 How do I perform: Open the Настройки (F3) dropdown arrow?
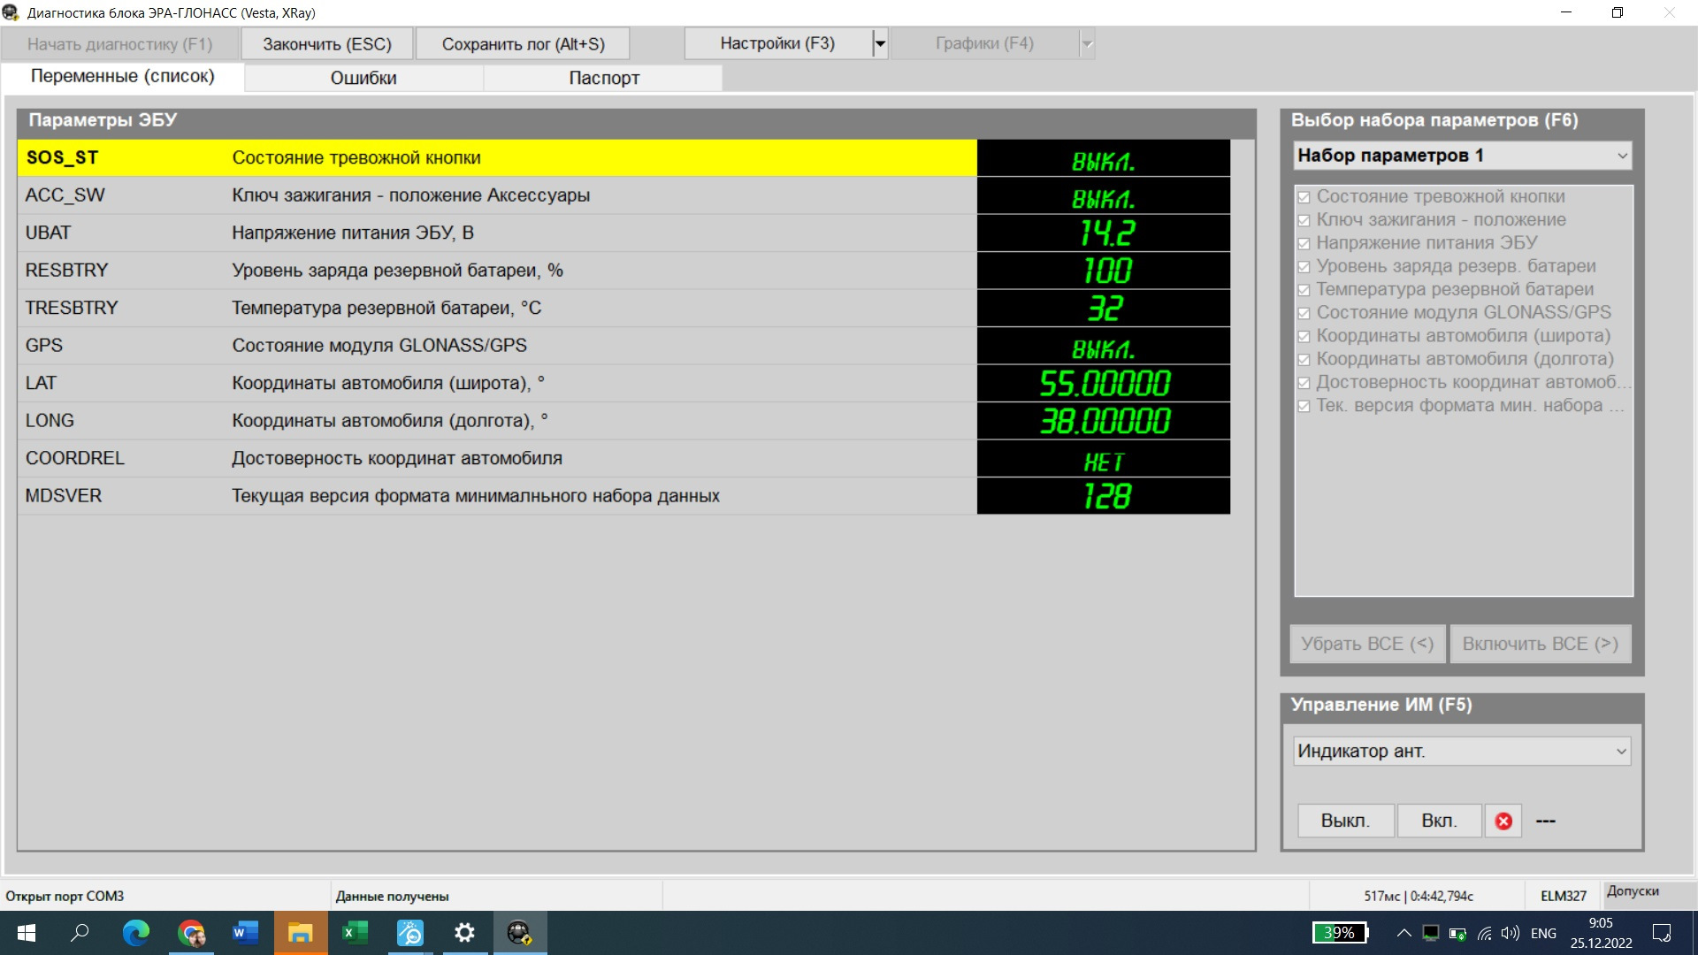(880, 43)
